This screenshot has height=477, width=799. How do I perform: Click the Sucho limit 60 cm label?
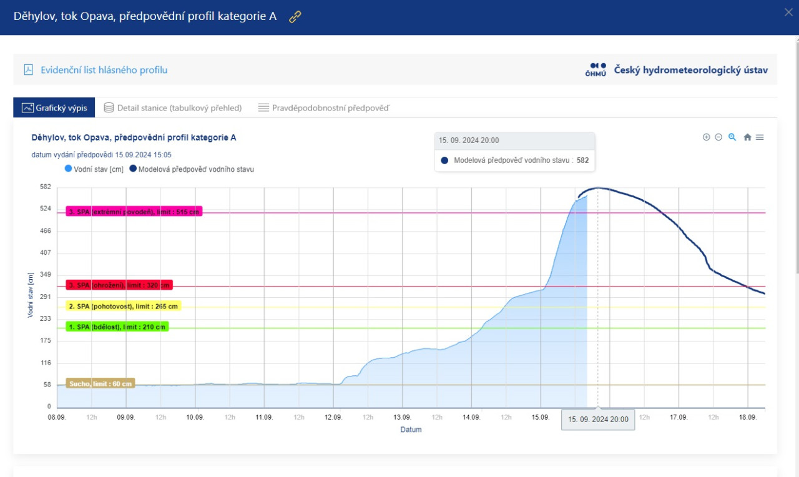(x=100, y=383)
